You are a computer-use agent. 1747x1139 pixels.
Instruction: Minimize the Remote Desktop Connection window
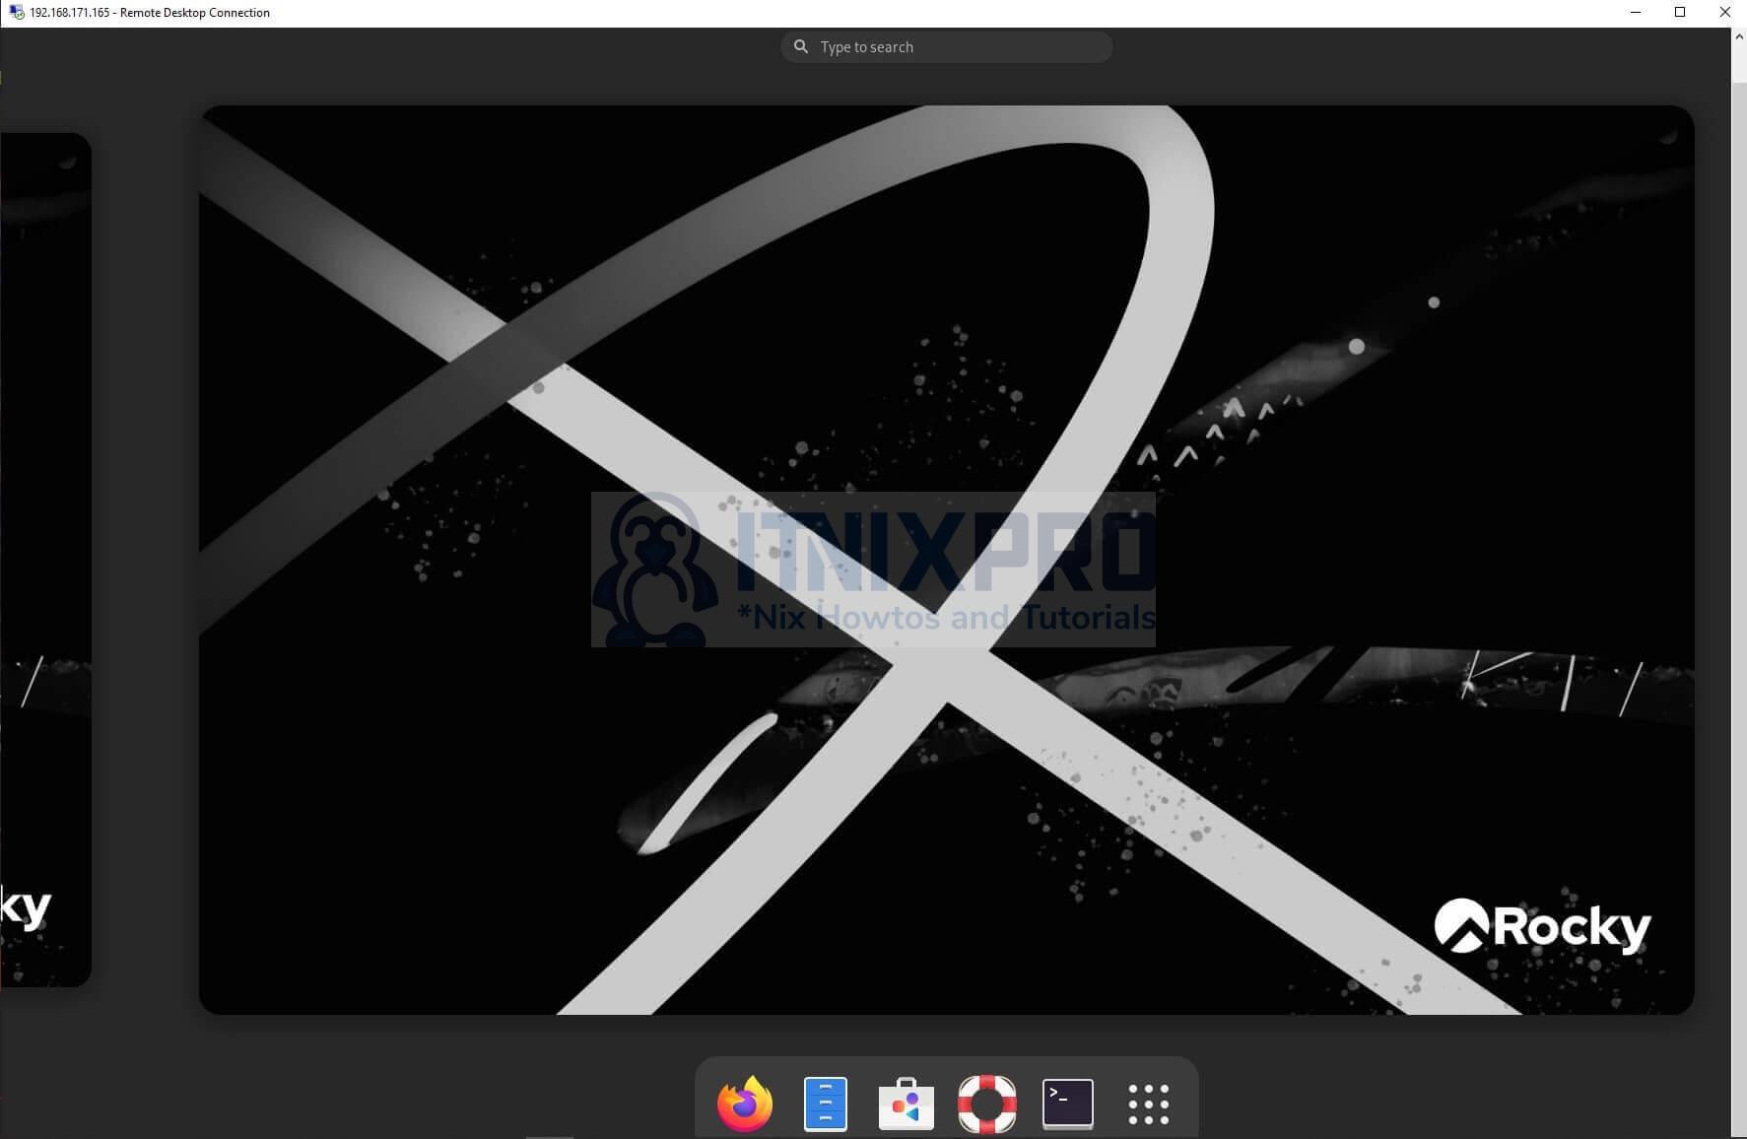tap(1636, 12)
